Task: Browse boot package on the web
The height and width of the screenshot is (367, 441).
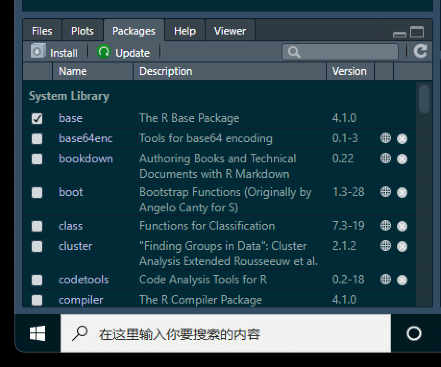Action: [386, 192]
